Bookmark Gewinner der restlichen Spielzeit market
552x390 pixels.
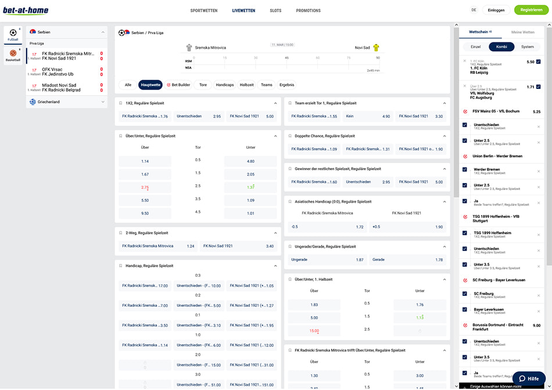pos(290,169)
